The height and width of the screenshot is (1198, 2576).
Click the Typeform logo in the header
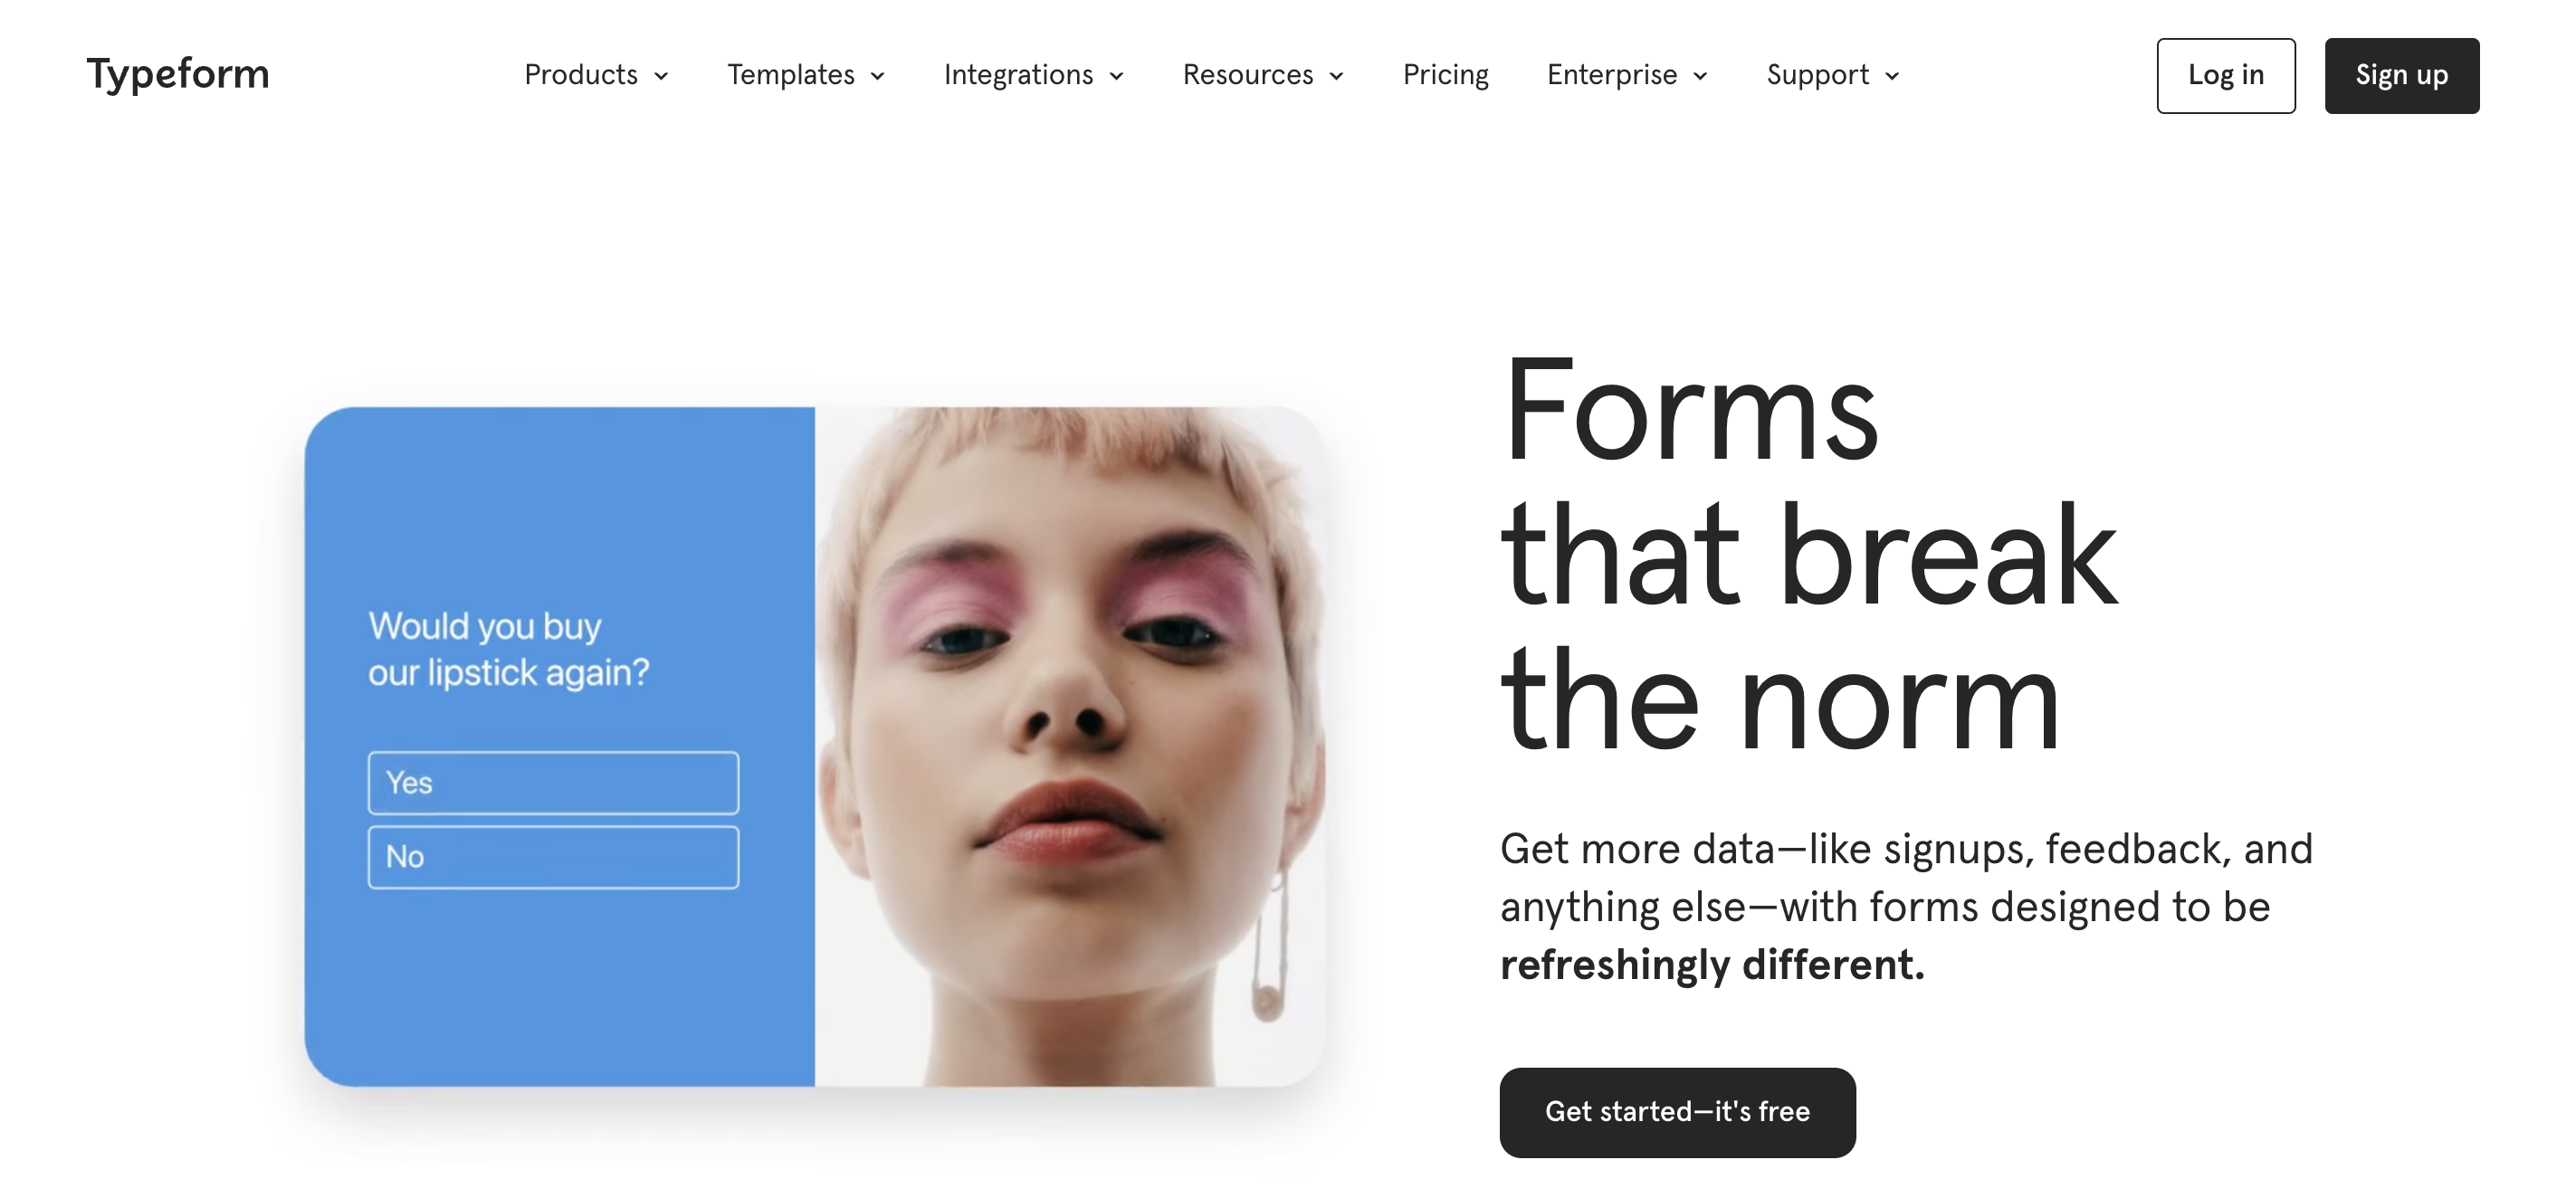coord(179,72)
